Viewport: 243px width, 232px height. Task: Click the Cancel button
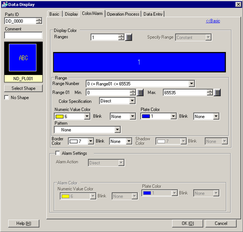click(x=221, y=223)
